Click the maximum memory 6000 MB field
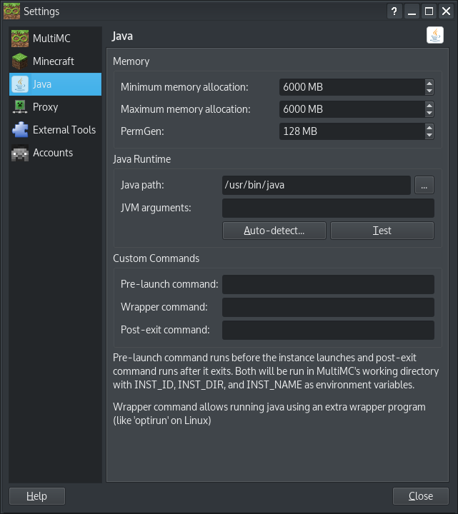This screenshot has height=514, width=458. [x=352, y=109]
